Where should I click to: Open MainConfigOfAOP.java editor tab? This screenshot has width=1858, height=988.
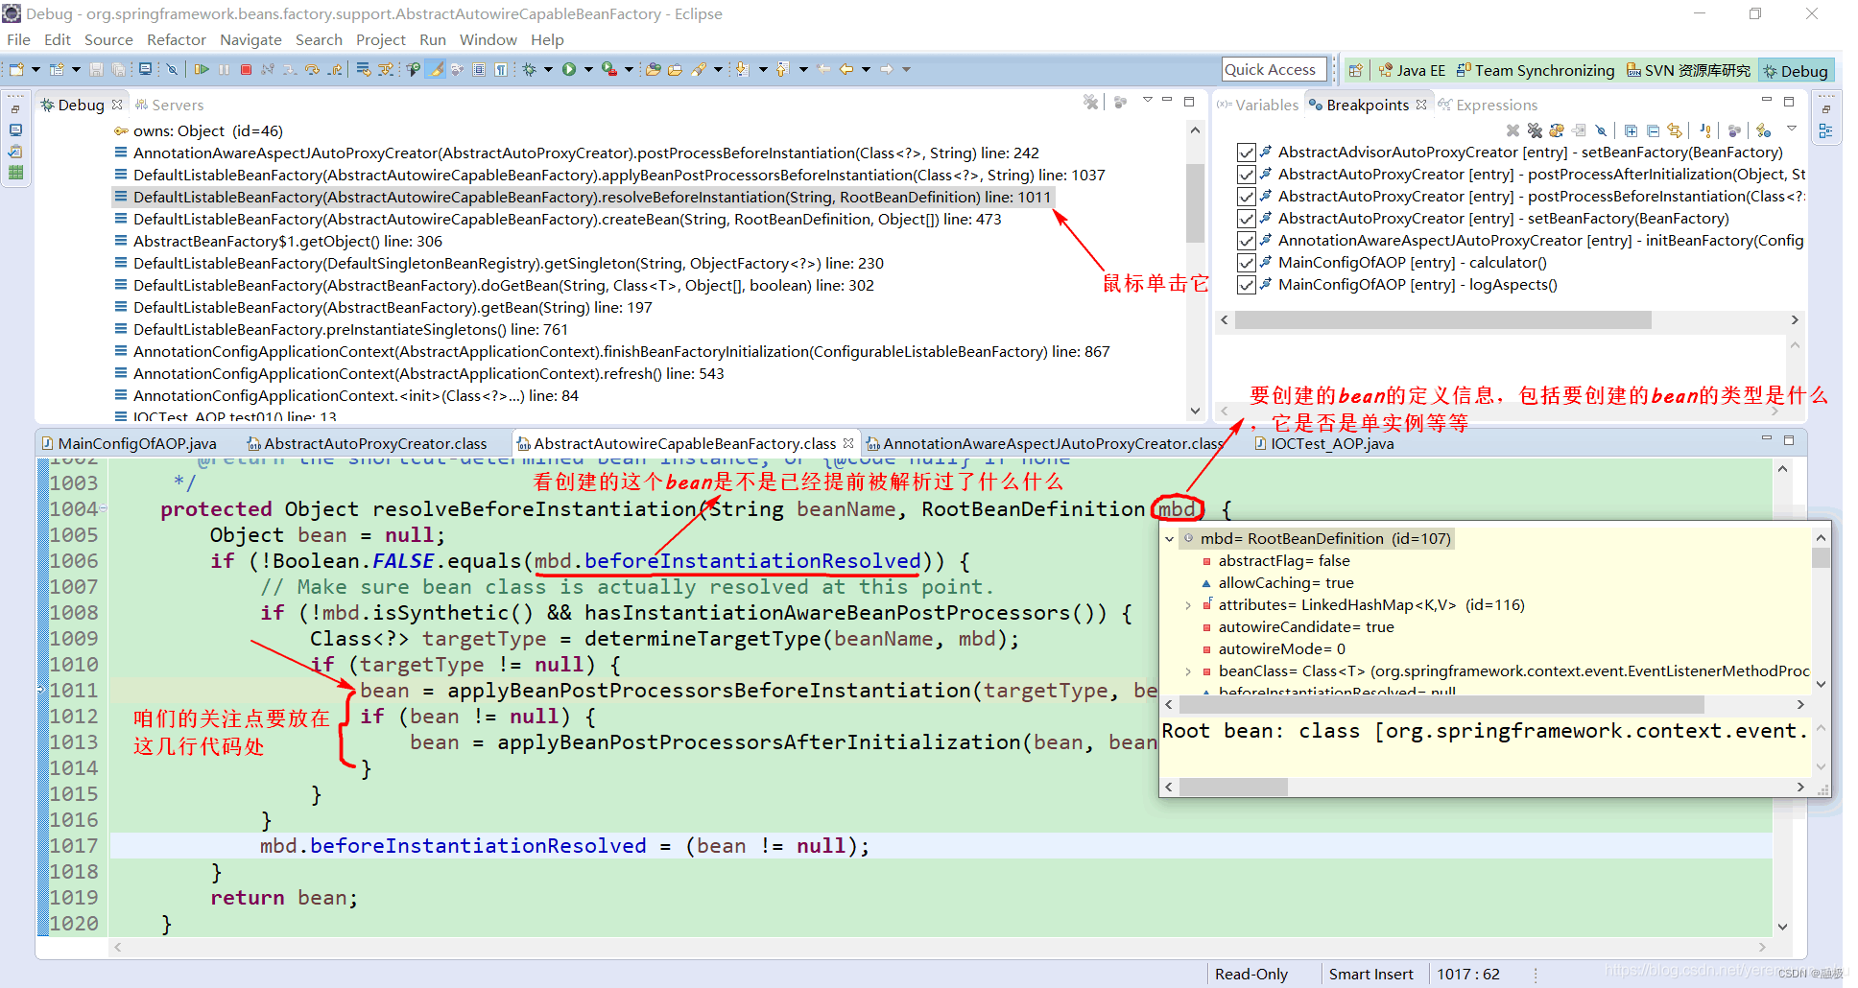130,443
